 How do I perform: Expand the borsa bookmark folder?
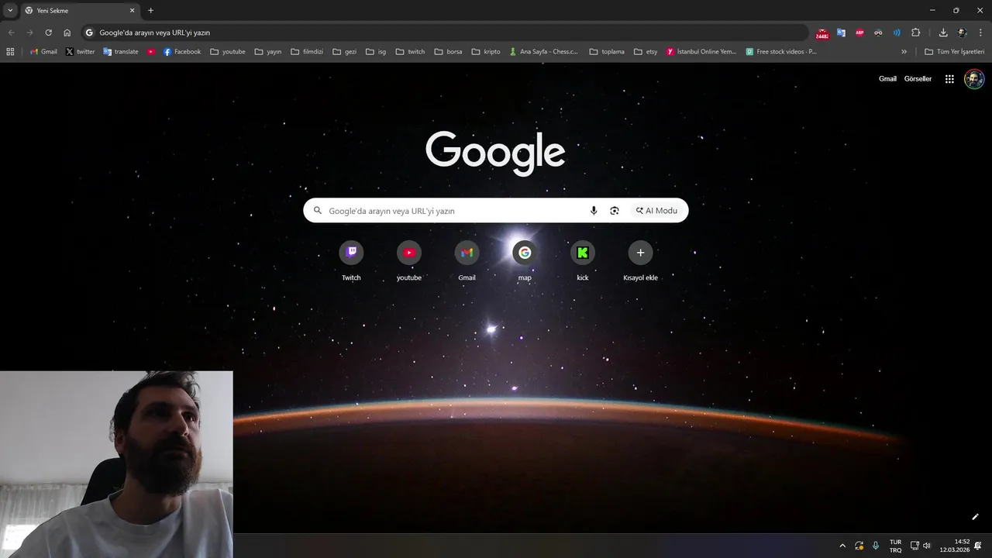click(x=448, y=52)
